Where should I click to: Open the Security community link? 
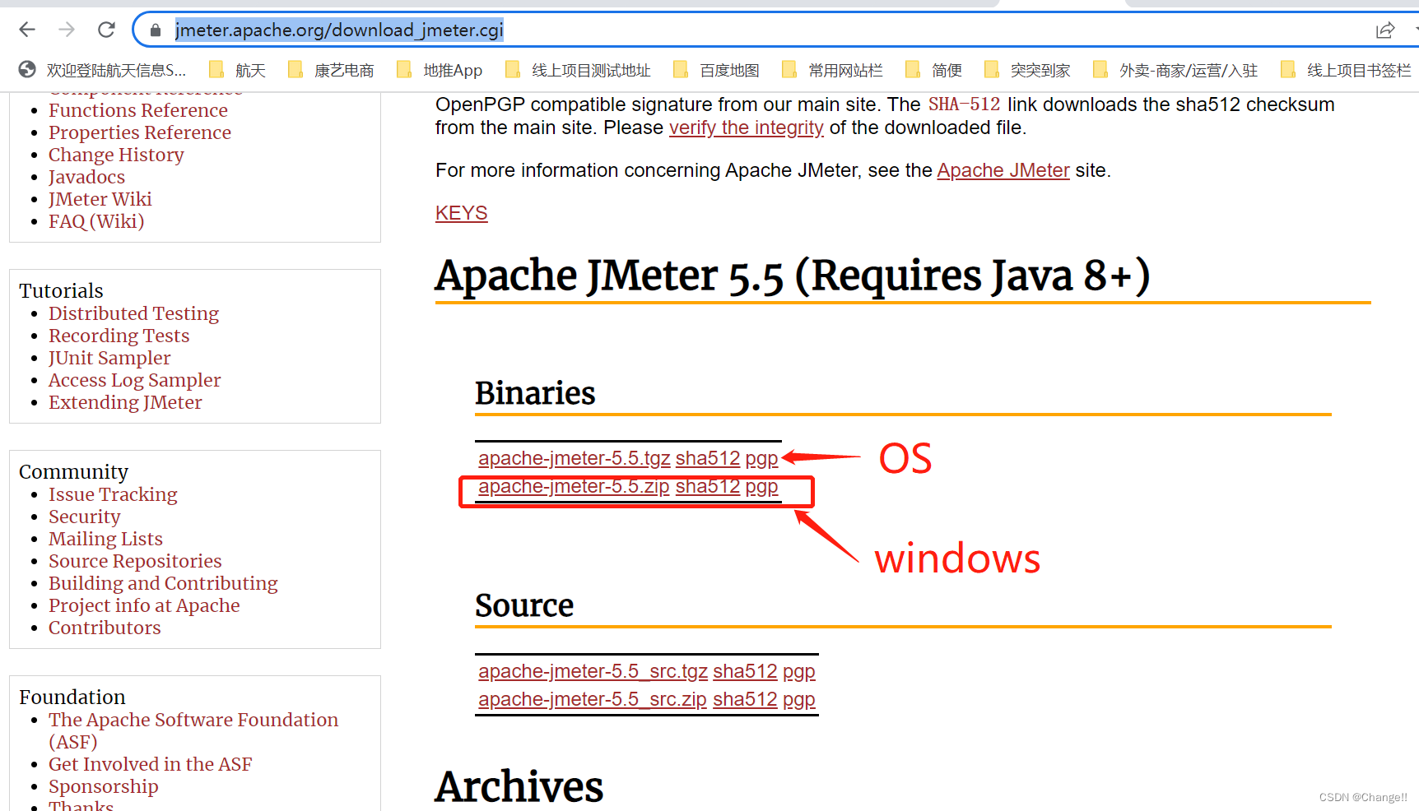coord(84,517)
